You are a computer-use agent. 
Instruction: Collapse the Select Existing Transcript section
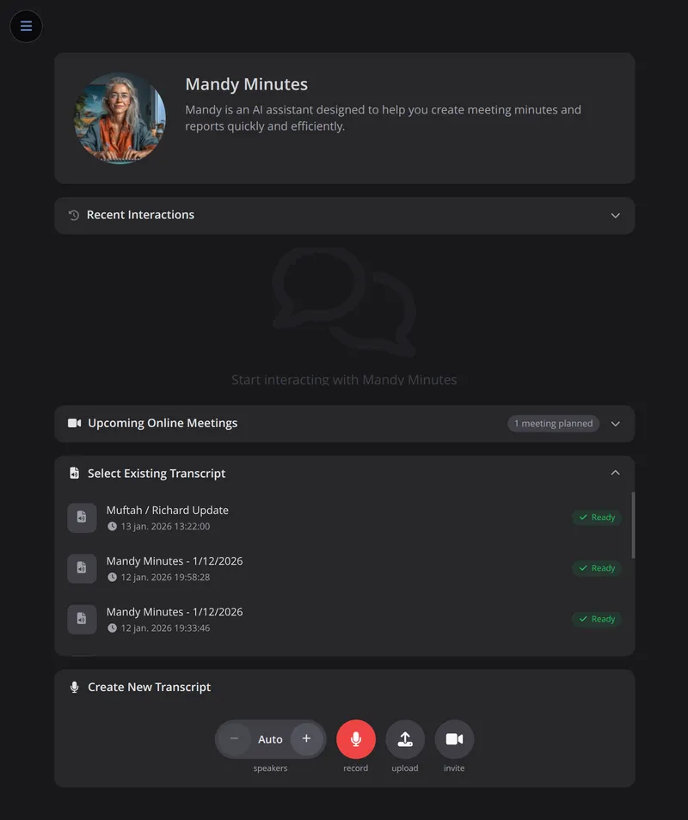pyautogui.click(x=615, y=473)
